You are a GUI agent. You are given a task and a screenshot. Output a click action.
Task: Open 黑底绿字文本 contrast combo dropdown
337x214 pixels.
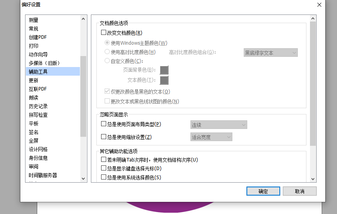pos(271,53)
